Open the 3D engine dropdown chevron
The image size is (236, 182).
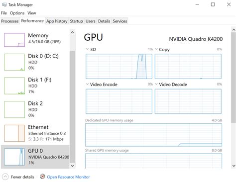pos(87,49)
